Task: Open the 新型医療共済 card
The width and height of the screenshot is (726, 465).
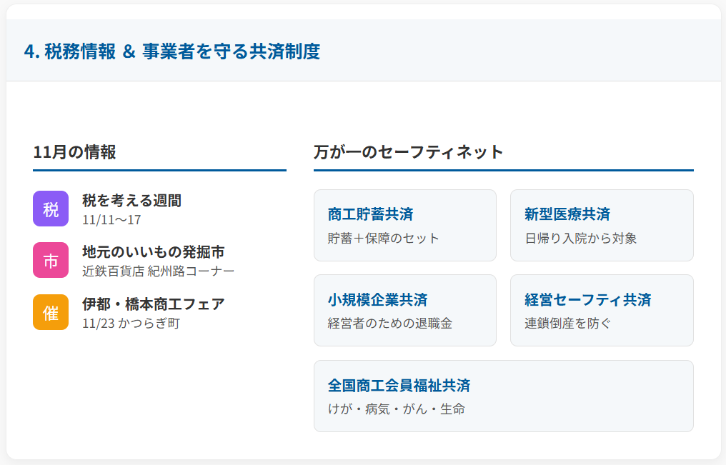Action: coord(602,225)
